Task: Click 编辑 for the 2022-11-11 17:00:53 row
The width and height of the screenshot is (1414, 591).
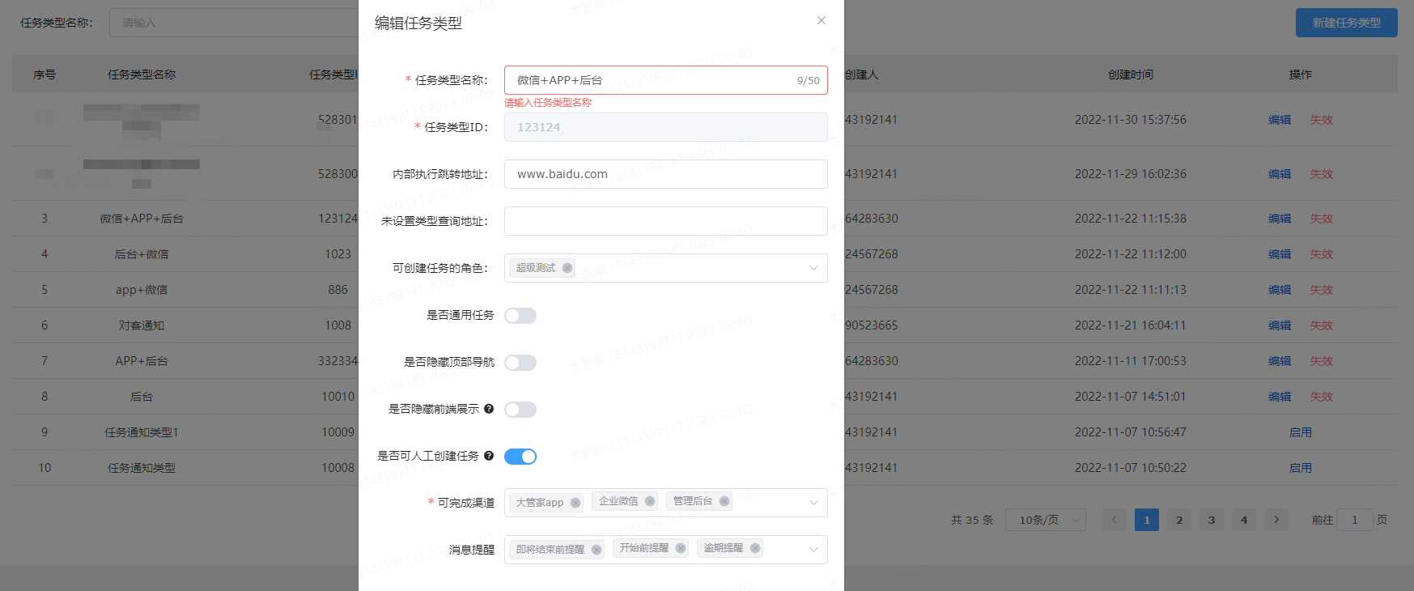Action: click(1280, 361)
